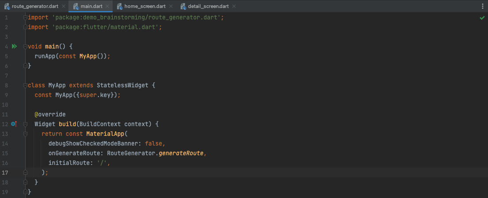Image resolution: width=488 pixels, height=198 pixels.
Task: Click the debugShowCheckedModeBanner parameter
Action: (x=93, y=143)
